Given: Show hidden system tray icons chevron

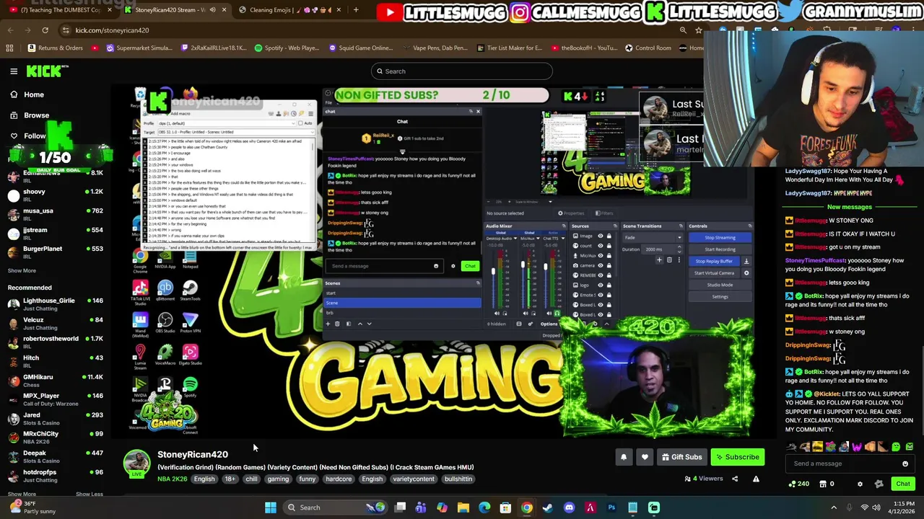Looking at the screenshot, I should click(834, 507).
